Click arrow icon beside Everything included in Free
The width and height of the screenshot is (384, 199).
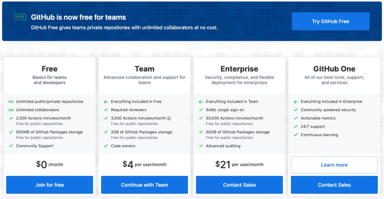(106, 102)
